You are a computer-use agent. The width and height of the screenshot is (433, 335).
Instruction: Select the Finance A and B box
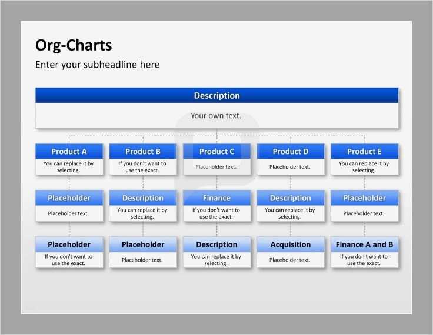364,244
